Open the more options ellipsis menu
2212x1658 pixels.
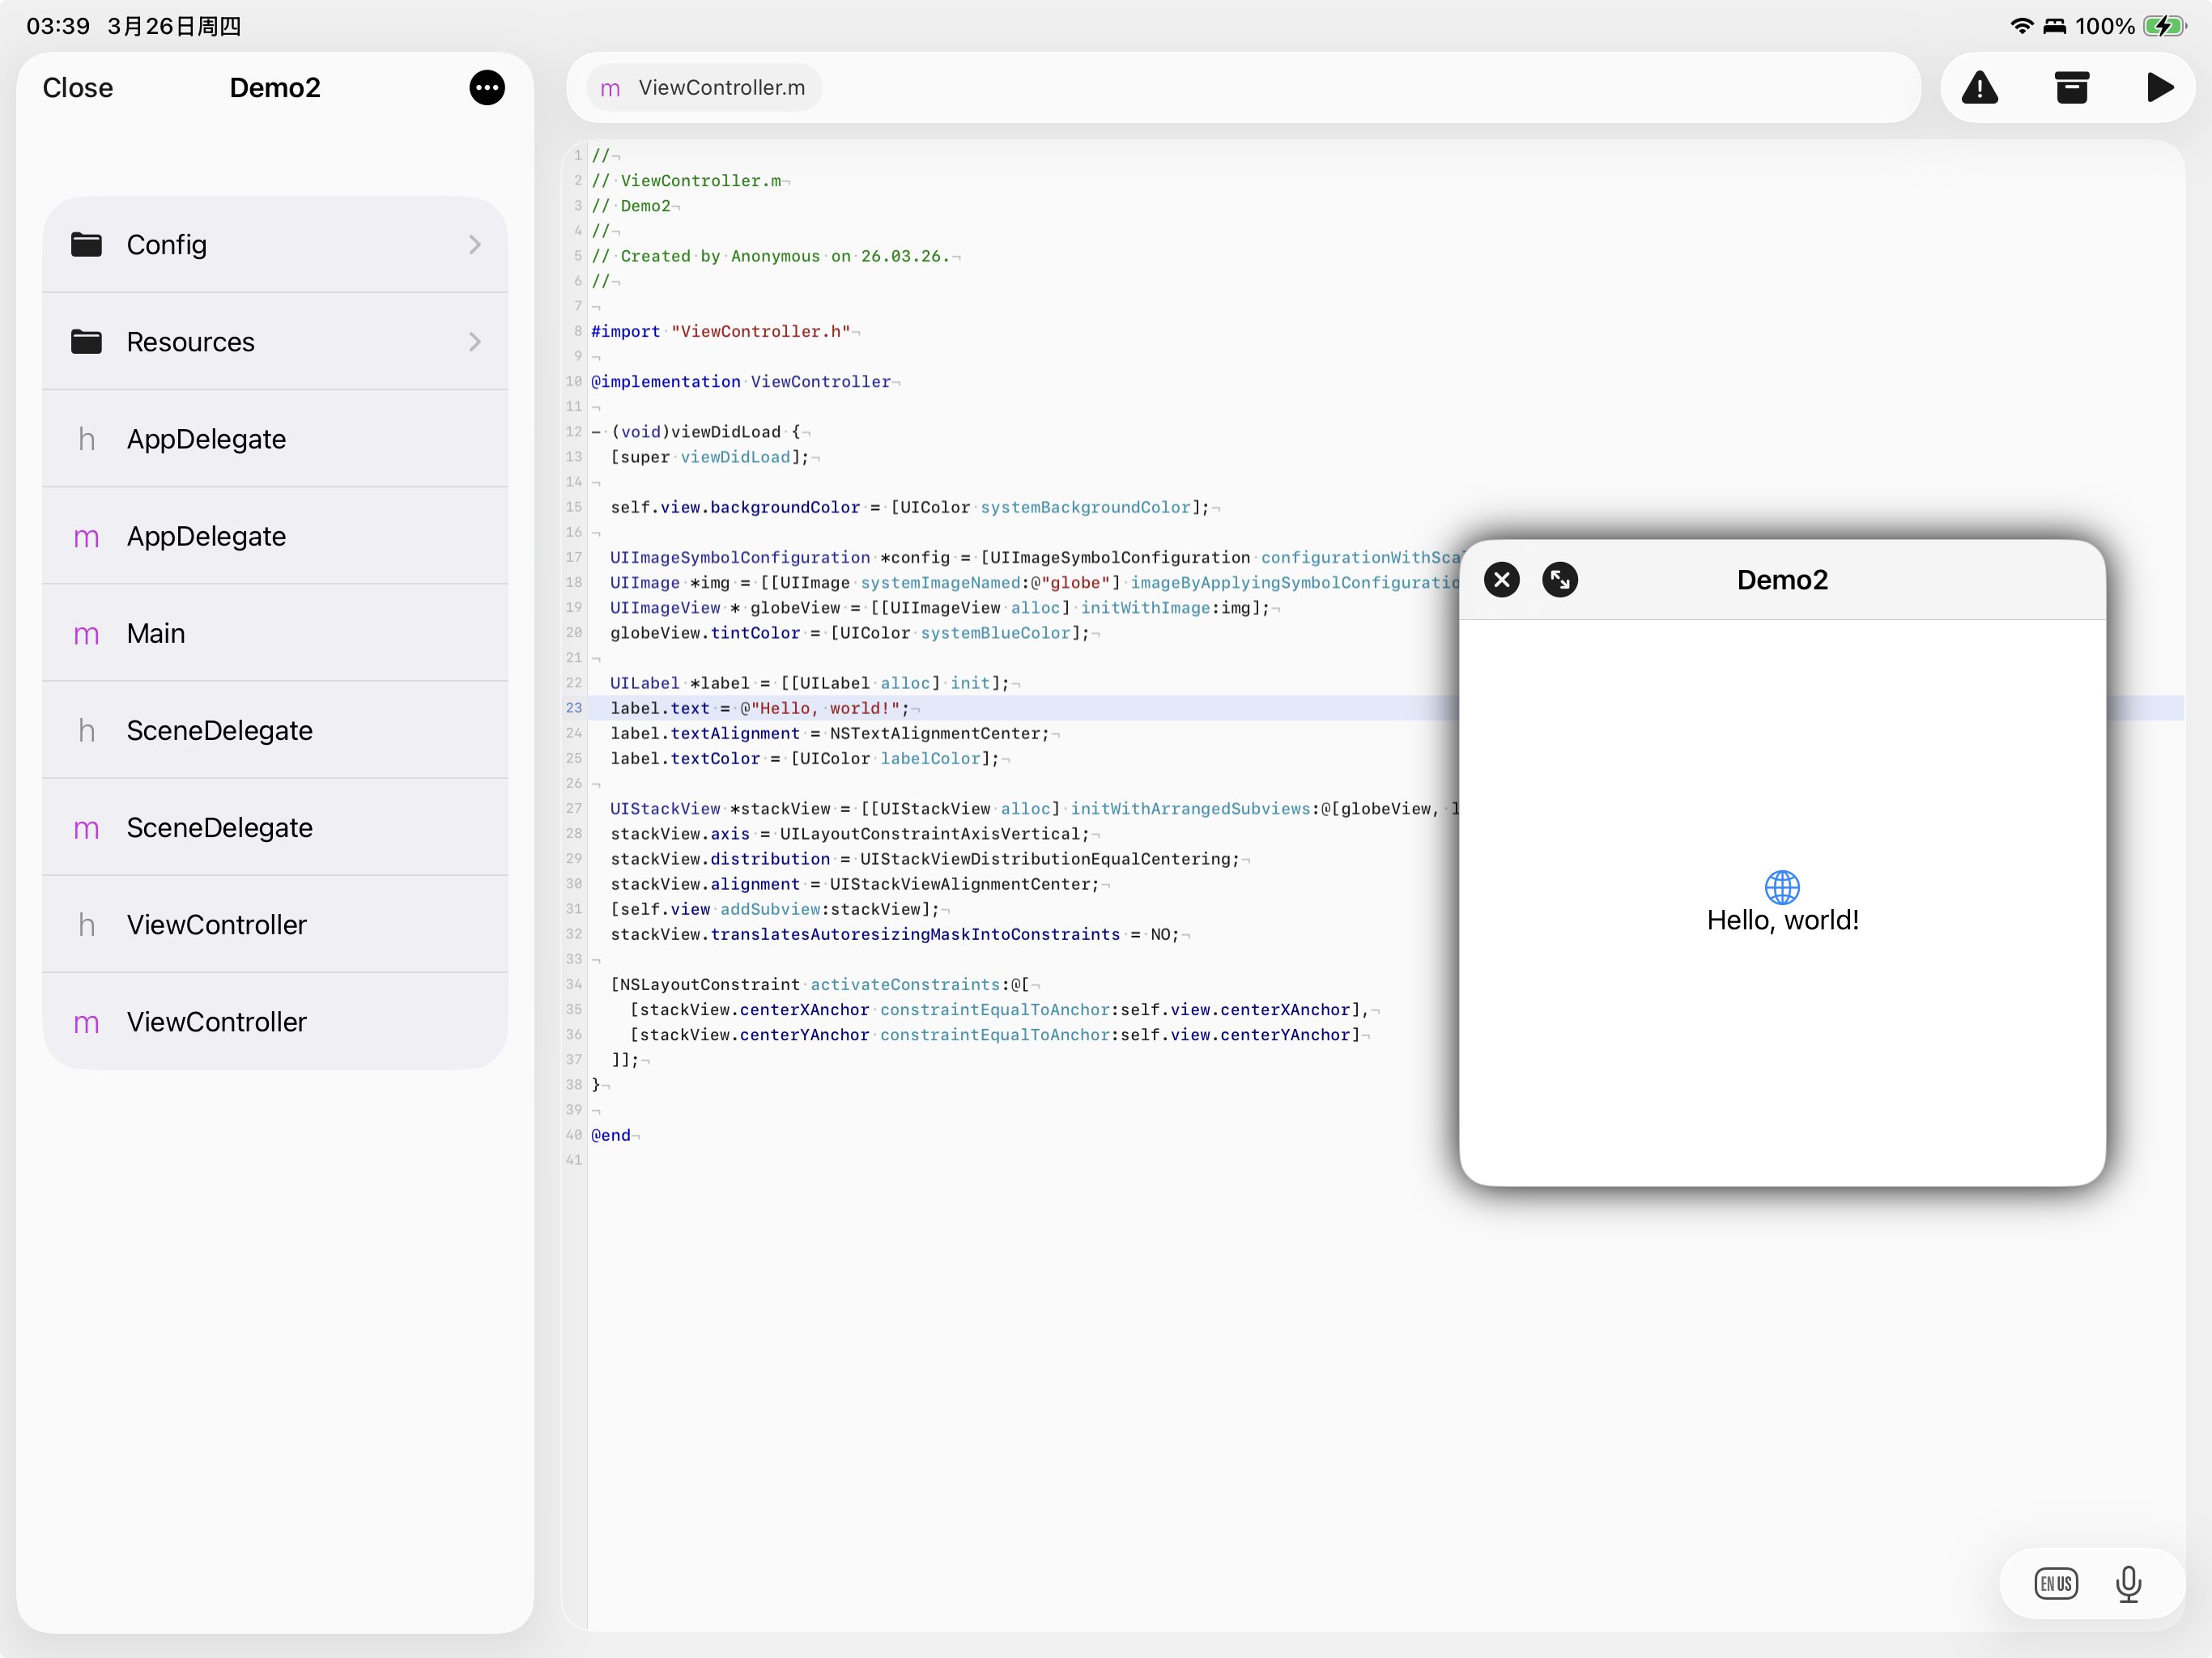tap(487, 88)
